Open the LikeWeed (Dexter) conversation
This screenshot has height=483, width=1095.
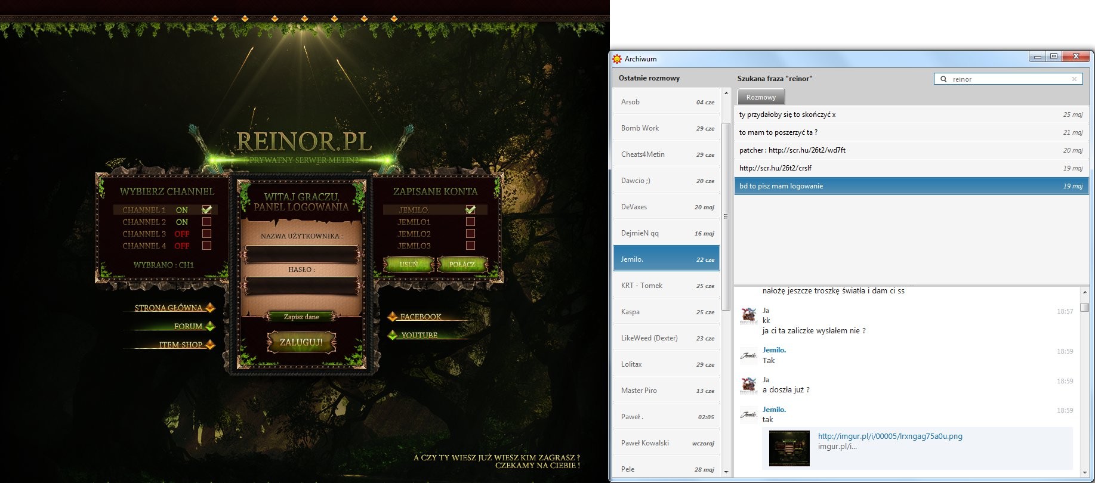[x=667, y=338]
